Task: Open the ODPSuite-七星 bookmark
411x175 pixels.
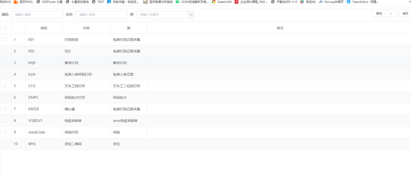Action: (49, 2)
